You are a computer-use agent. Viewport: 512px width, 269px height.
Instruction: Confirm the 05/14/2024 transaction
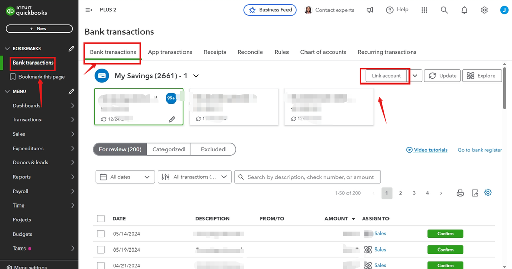445,234
